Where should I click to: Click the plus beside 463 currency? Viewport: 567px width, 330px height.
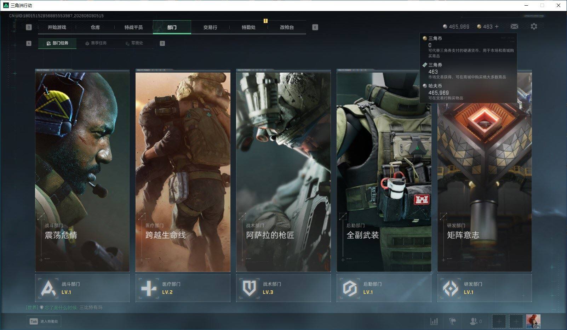tap(497, 27)
